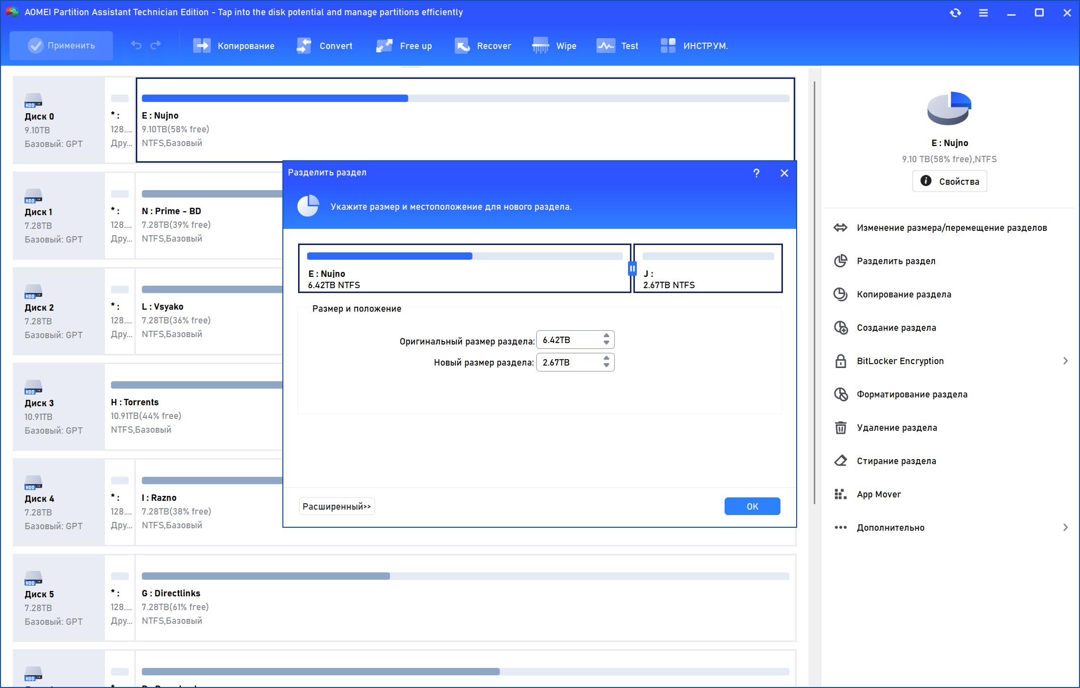Click the copy partition clock icon

pyautogui.click(x=841, y=295)
